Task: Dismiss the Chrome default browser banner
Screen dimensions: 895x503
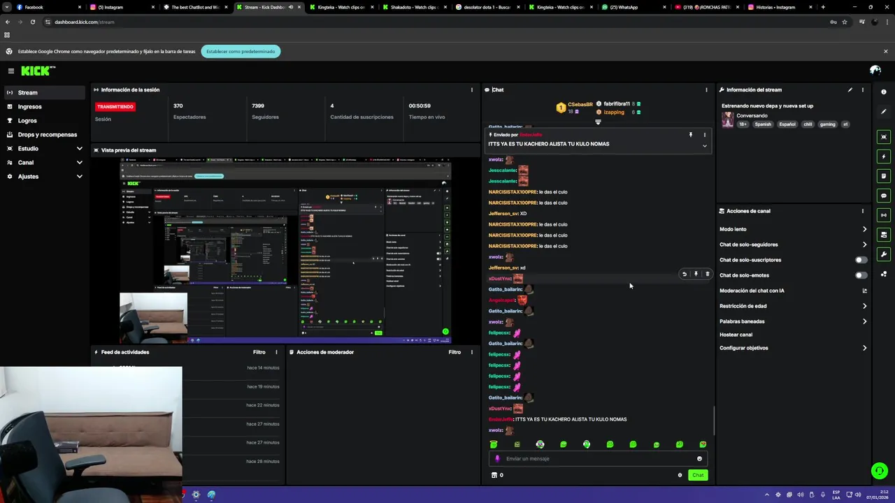Action: click(x=885, y=51)
